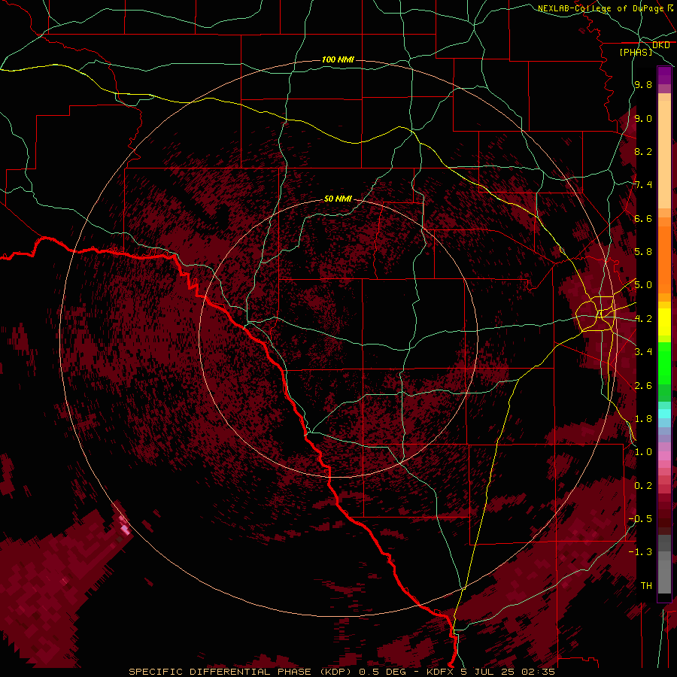The image size is (677, 677).
Task: Click the DKD unit label
Action: [x=660, y=45]
